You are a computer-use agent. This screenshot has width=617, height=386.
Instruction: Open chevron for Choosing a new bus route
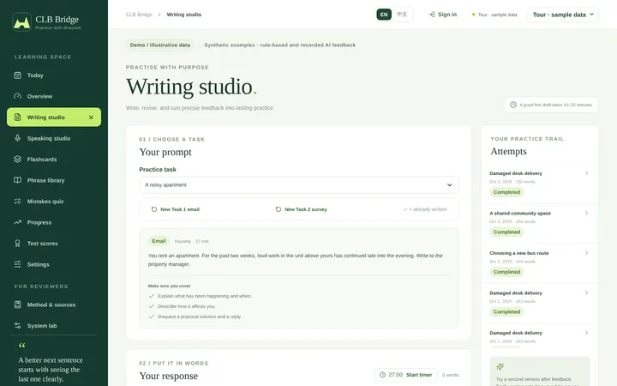coord(586,253)
